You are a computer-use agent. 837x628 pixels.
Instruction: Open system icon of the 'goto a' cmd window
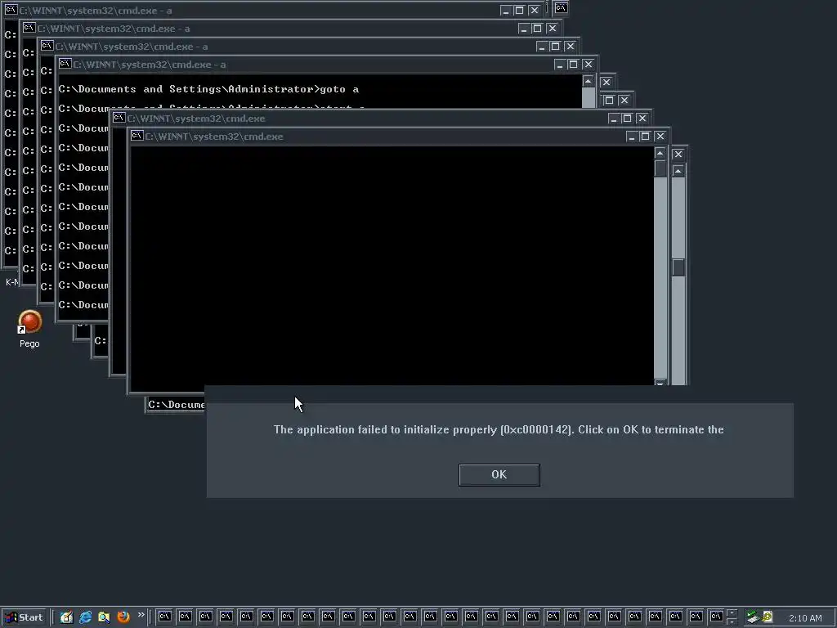coord(65,64)
